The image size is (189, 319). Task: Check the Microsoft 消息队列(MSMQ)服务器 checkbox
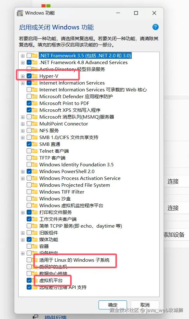click(29, 117)
